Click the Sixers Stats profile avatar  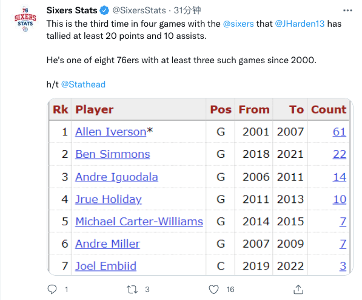pyautogui.click(x=25, y=19)
